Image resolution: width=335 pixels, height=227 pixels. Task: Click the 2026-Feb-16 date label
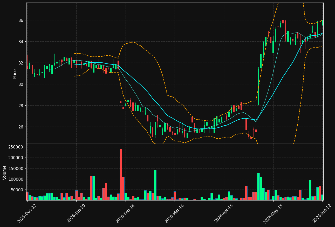pos(125,213)
